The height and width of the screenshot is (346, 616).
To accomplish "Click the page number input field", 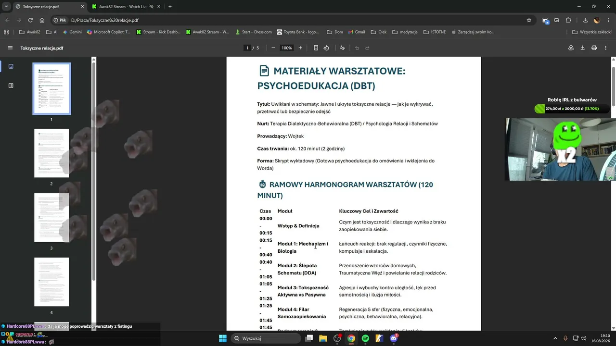I will click(247, 48).
